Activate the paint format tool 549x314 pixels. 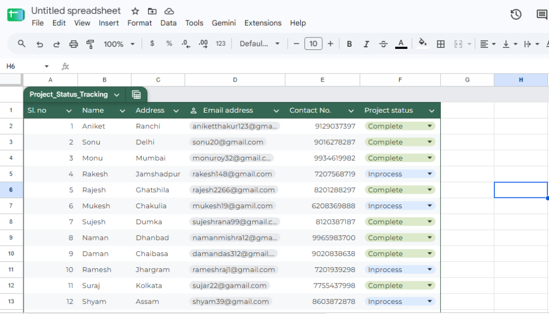click(x=90, y=44)
